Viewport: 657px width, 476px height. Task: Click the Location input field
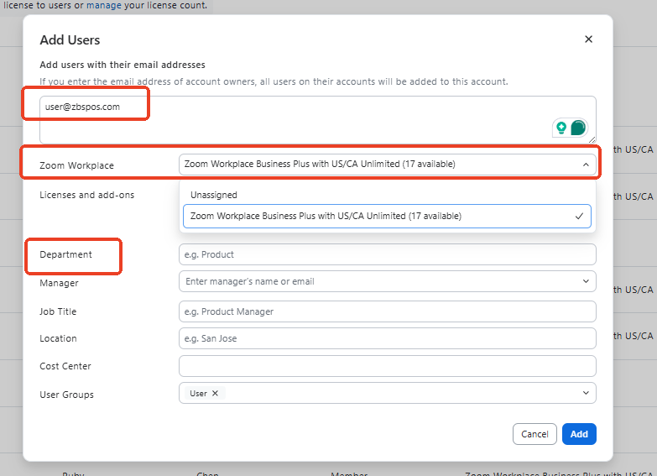tap(387, 338)
